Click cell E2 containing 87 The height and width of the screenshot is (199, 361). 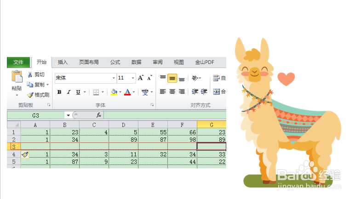coord(153,139)
